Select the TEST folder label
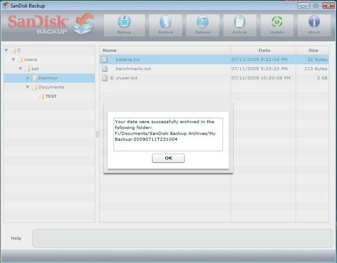 tap(51, 96)
